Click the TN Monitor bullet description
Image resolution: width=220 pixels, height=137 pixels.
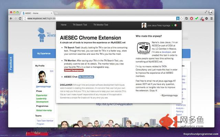coord(94,64)
